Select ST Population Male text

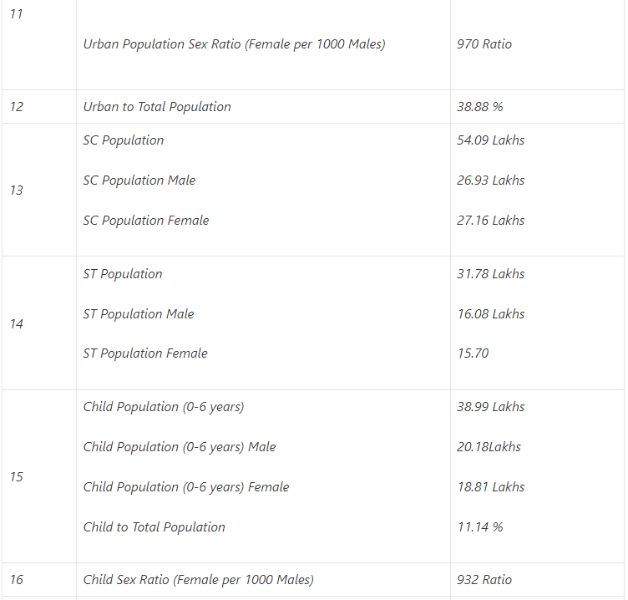tap(139, 314)
